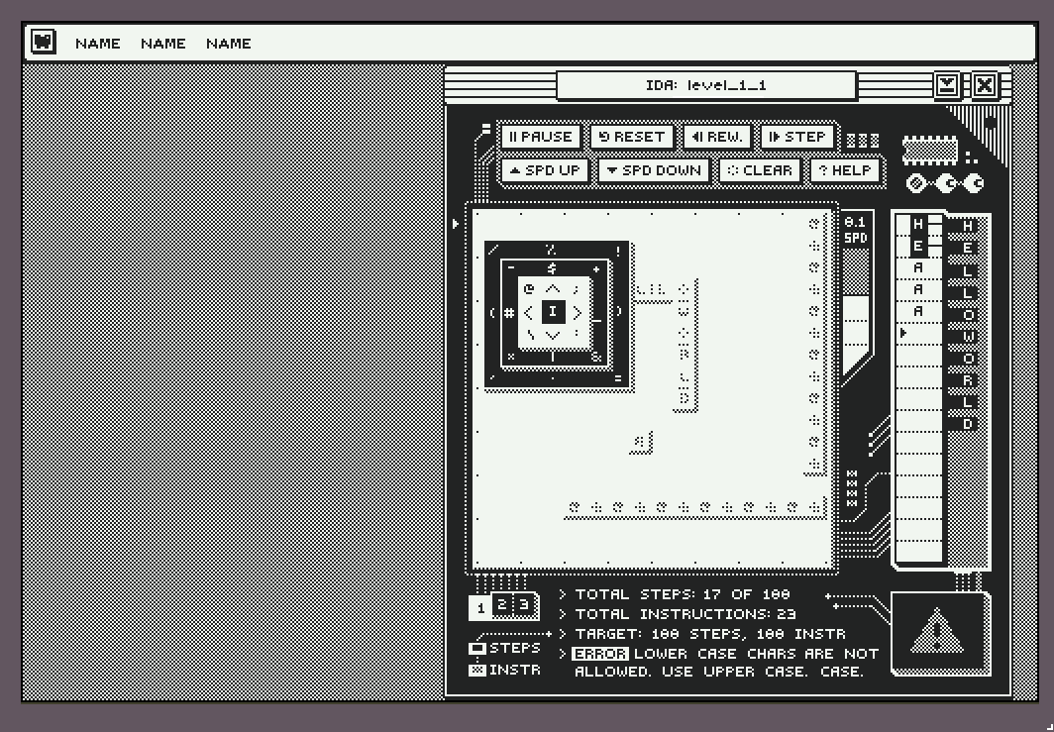Clear the grid with the CLEAR button
The width and height of the screenshot is (1054, 732).
click(x=760, y=170)
